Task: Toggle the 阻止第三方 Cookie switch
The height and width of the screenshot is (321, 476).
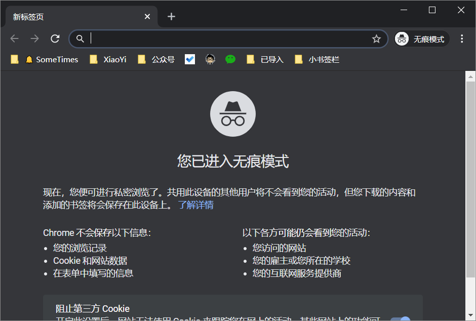Action: (401, 318)
